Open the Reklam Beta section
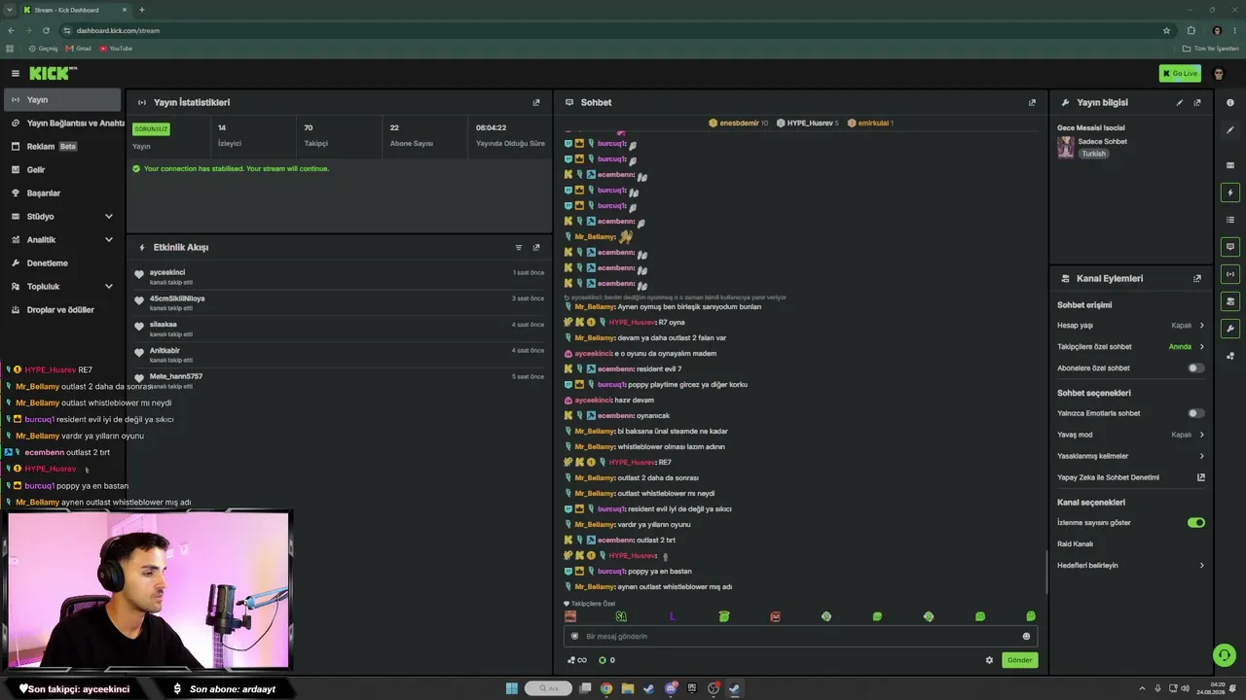This screenshot has height=700, width=1246. (62, 147)
